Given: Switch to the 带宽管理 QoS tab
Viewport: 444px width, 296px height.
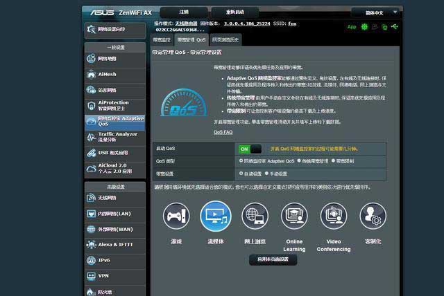Looking at the screenshot, I should [191, 40].
